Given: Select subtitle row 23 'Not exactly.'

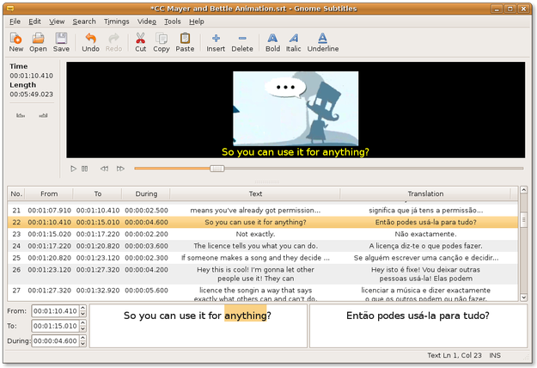Looking at the screenshot, I should (x=263, y=234).
